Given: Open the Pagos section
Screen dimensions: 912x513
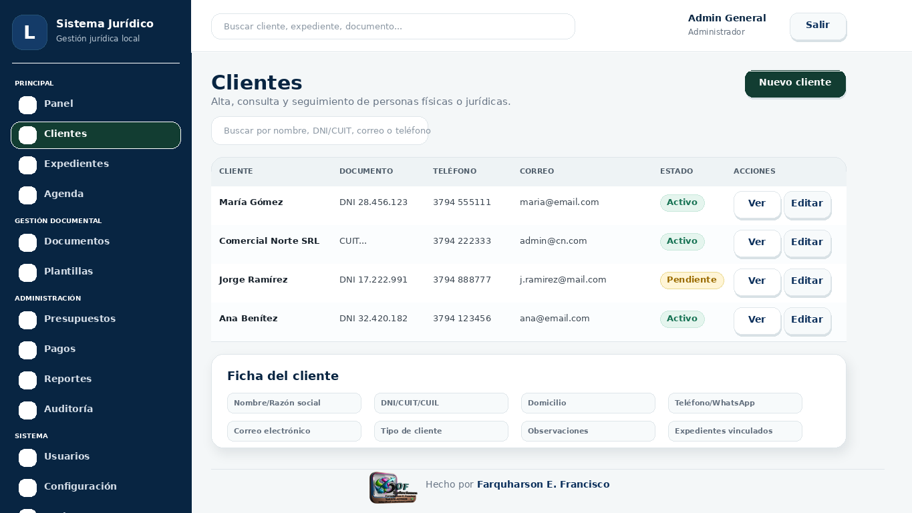Looking at the screenshot, I should pos(96,350).
